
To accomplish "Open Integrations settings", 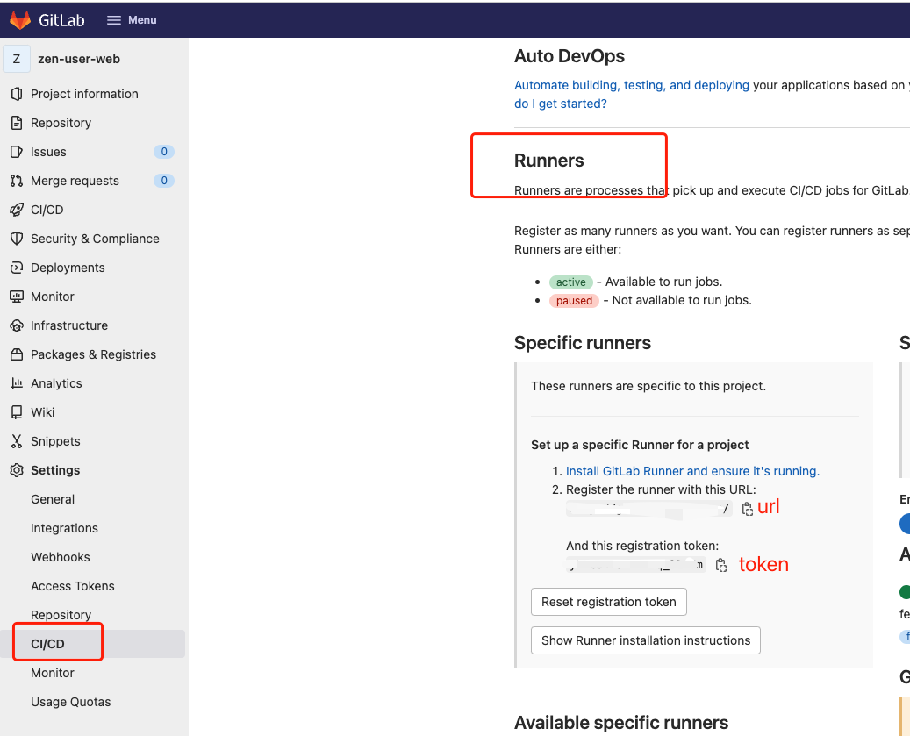I will point(64,528).
